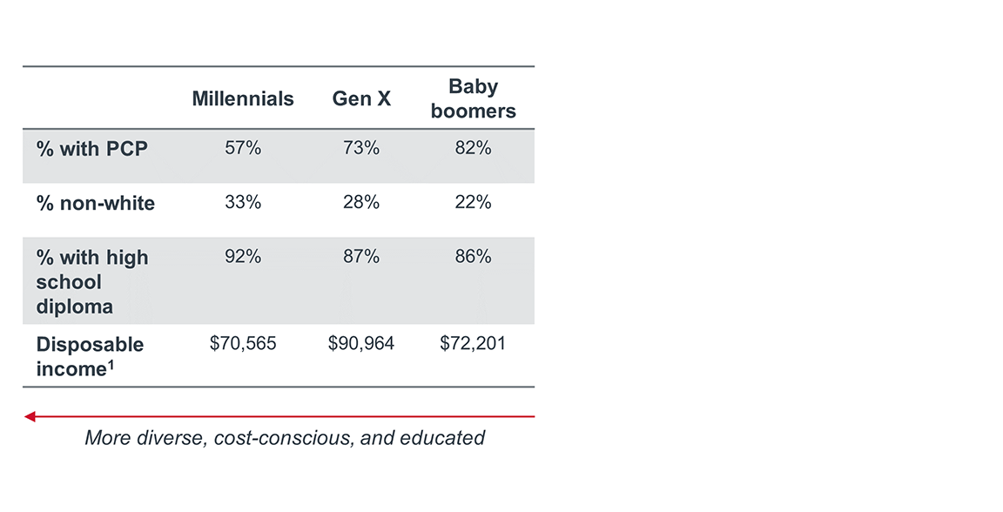1003x512 pixels.
Task: Click the $72,201 Baby boomers income value
Action: (x=473, y=344)
